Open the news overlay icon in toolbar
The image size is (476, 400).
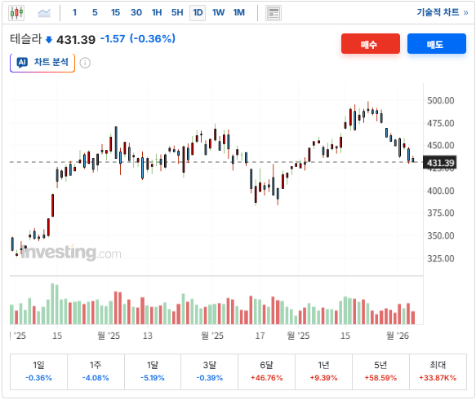[x=274, y=13]
